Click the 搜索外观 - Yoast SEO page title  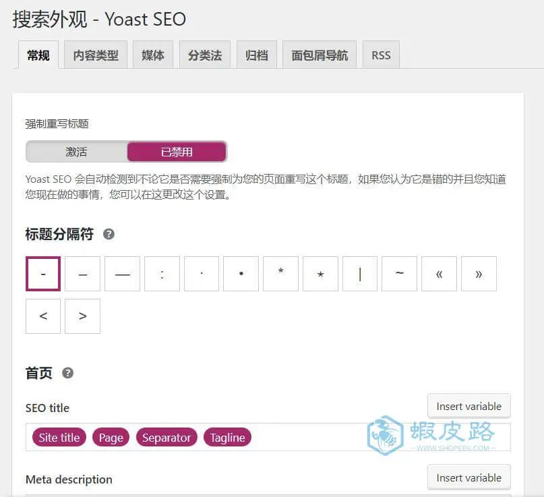point(99,19)
